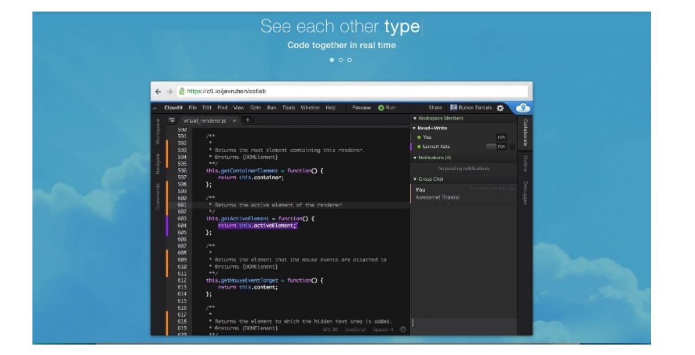Click the group chat message input field
This screenshot has width=695, height=355.
click(463, 326)
